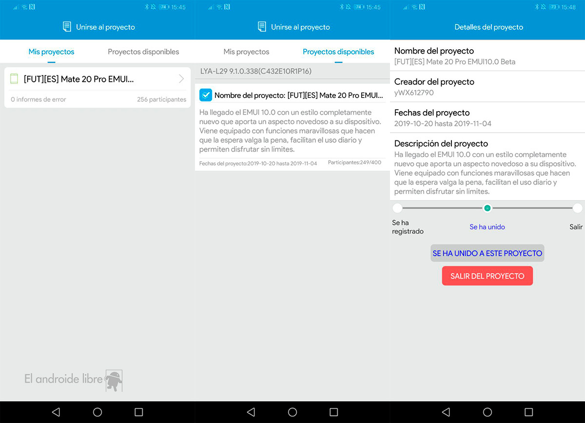Tap the document icon in the left screen header
The image size is (585, 423).
67,27
